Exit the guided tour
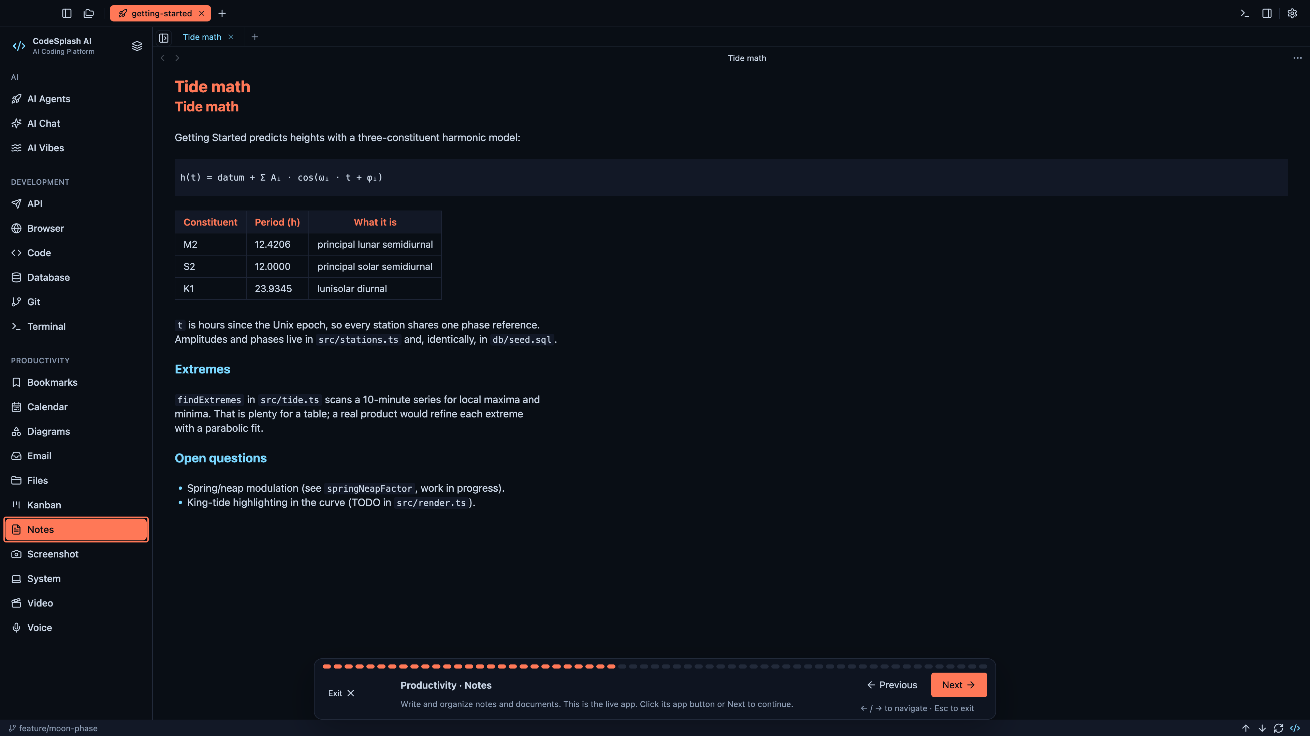The height and width of the screenshot is (736, 1310). tap(341, 693)
